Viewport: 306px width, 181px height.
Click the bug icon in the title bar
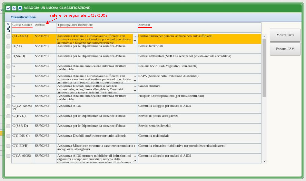tap(20, 8)
